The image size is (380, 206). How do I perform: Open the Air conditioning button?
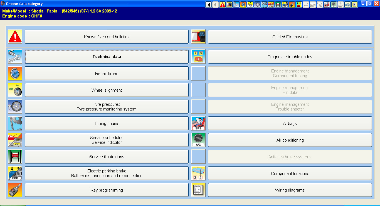click(290, 140)
